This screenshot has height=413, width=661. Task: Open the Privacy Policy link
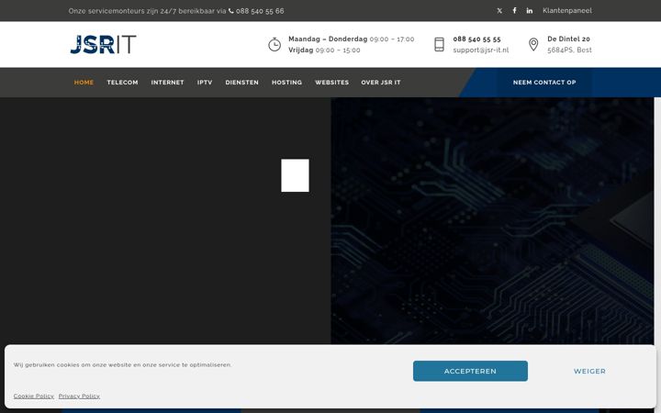coord(79,396)
